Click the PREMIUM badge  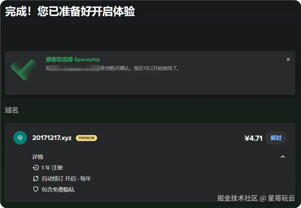point(86,138)
